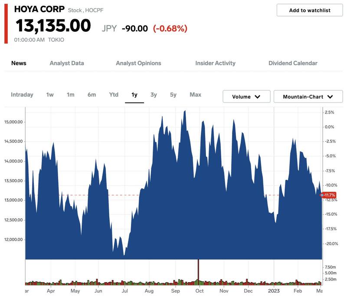The width and height of the screenshot is (347, 303).
Task: Click the 2023 x-axis label
Action: click(274, 291)
